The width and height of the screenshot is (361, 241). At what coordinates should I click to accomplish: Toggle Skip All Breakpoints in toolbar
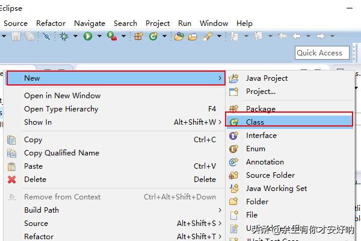pos(46,36)
